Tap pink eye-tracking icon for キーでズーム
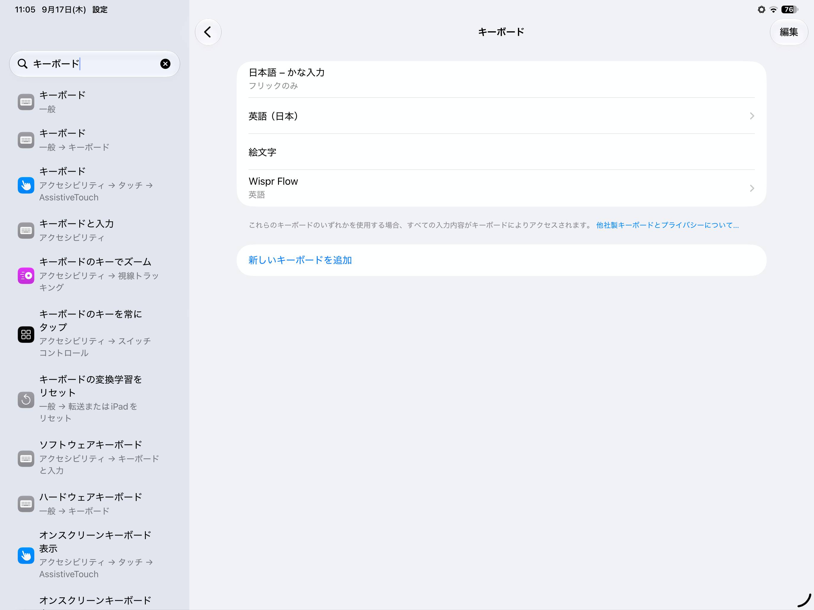The image size is (814, 610). (x=26, y=275)
